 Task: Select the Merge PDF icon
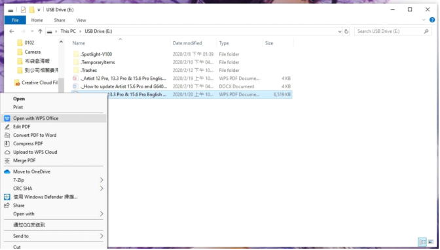[x=7, y=160]
